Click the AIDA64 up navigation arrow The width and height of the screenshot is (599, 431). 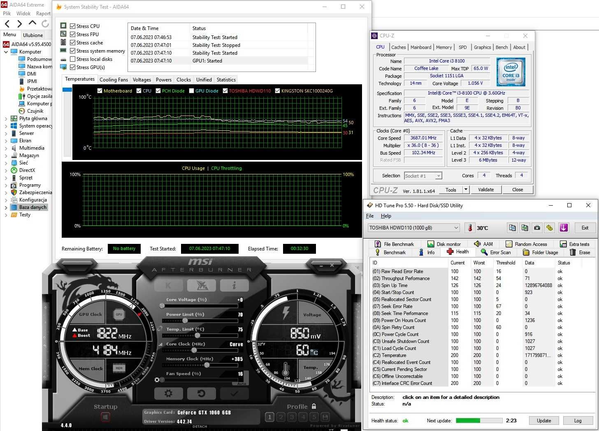pos(33,23)
